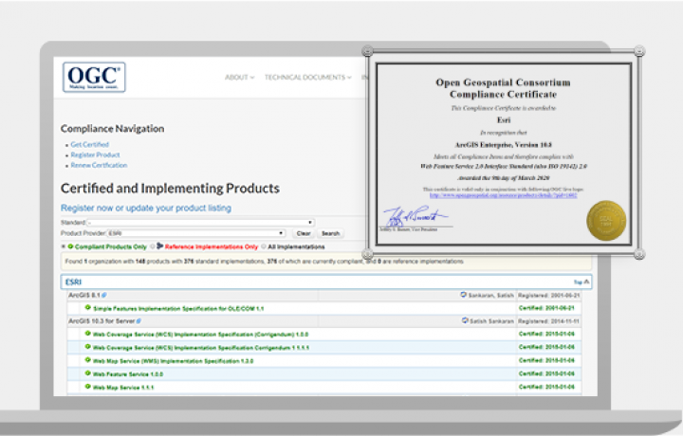Click green icon beside Web Map Service 1.1.1
The width and height of the screenshot is (683, 436).
(x=87, y=387)
